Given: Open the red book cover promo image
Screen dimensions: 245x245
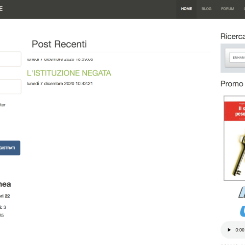Looking at the screenshot, I should pyautogui.click(x=235, y=138).
